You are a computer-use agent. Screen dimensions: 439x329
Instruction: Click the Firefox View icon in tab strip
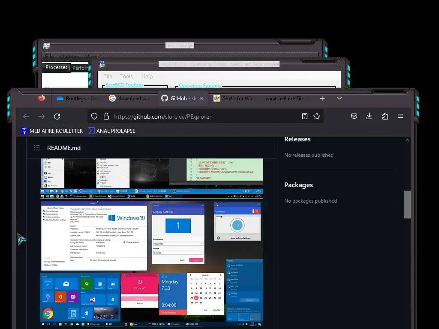point(42,98)
